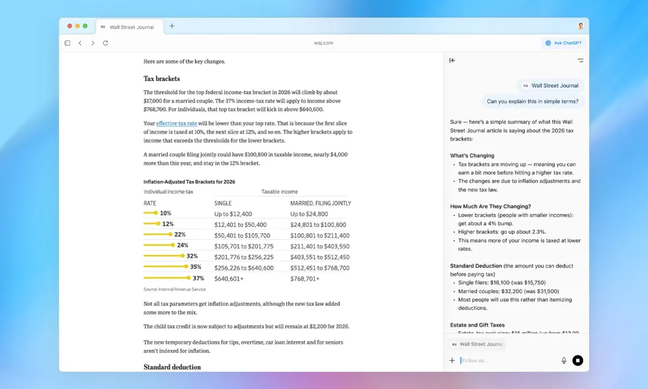Image resolution: width=648 pixels, height=389 pixels.
Task: Go back to the previous page
Action: click(x=80, y=43)
